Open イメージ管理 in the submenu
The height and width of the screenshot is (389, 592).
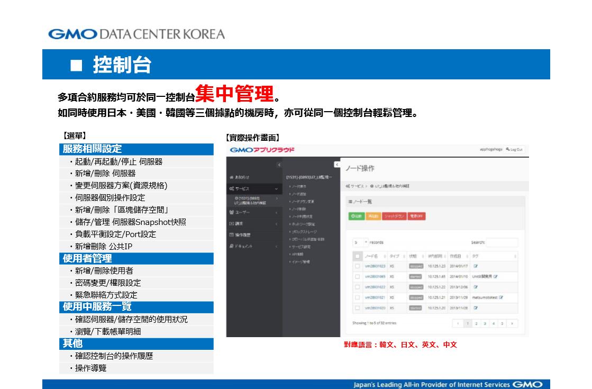300,262
